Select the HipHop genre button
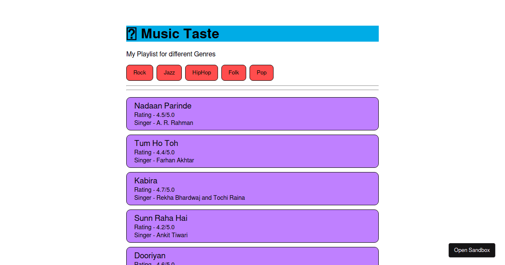 [201, 72]
